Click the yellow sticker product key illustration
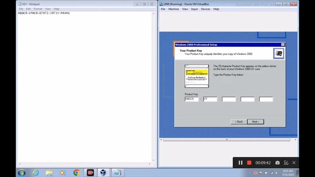This screenshot has height=177, width=315. tap(197, 76)
